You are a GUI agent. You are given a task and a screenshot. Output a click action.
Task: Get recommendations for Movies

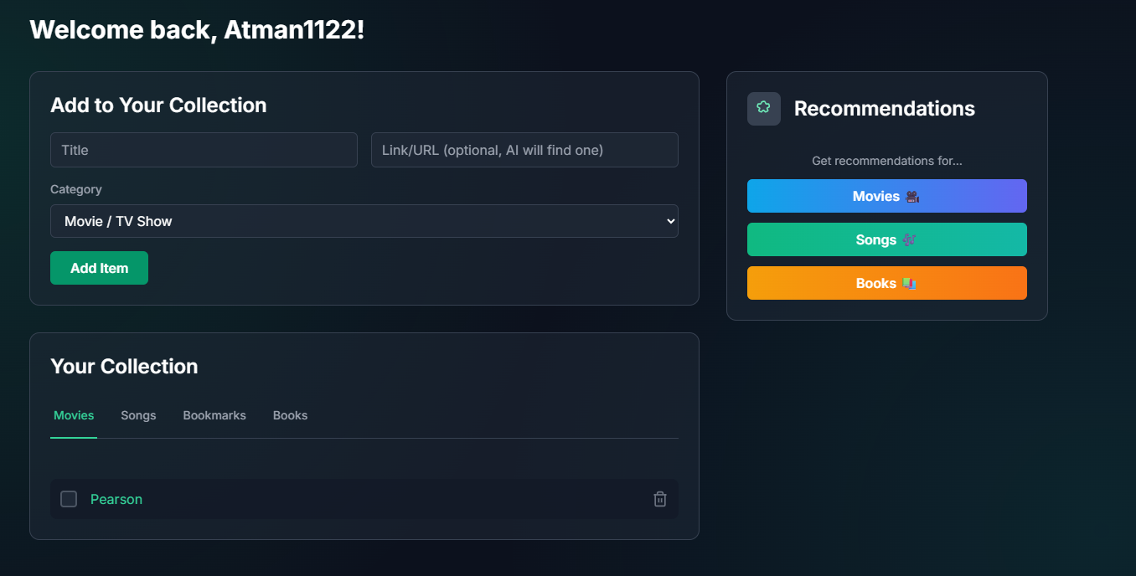click(886, 196)
